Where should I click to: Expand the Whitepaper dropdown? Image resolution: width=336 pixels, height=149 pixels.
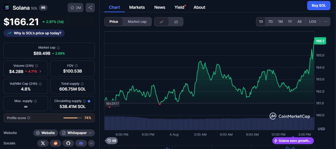(77, 133)
